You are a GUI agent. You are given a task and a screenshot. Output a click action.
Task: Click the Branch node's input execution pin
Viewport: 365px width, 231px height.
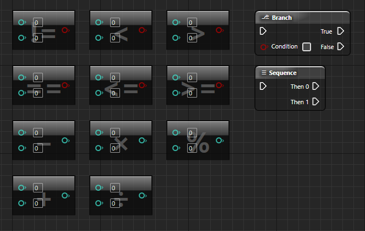[263, 31]
